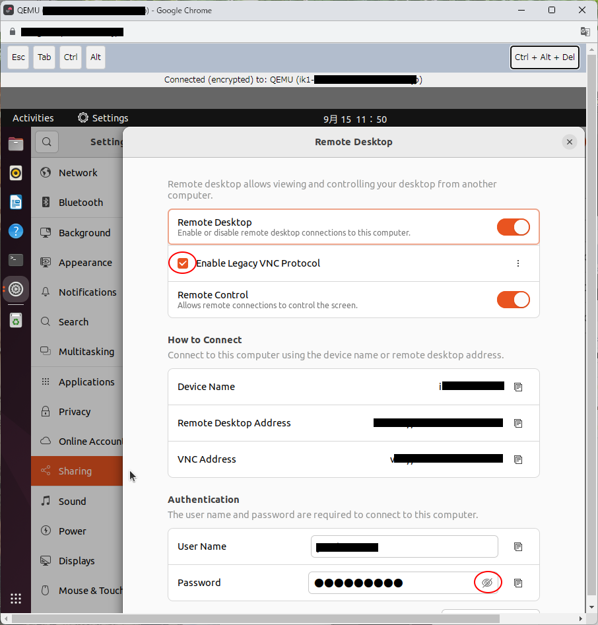This screenshot has width=598, height=625.
Task: Open the clock and calendar
Action: coord(355,119)
